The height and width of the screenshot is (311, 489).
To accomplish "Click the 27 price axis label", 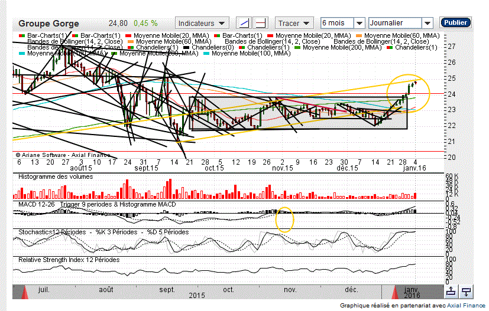I will point(451,47).
